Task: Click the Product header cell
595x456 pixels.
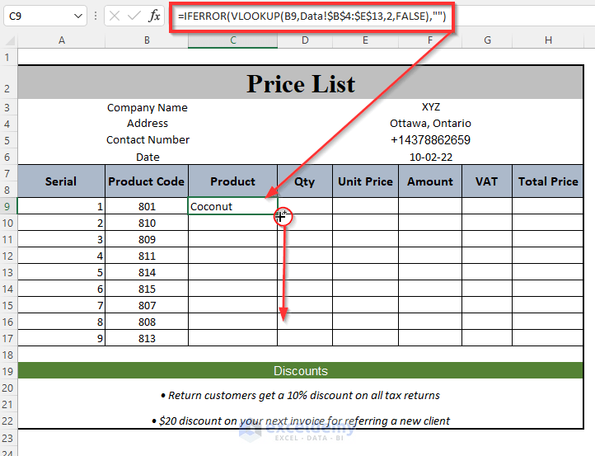Action: point(232,181)
